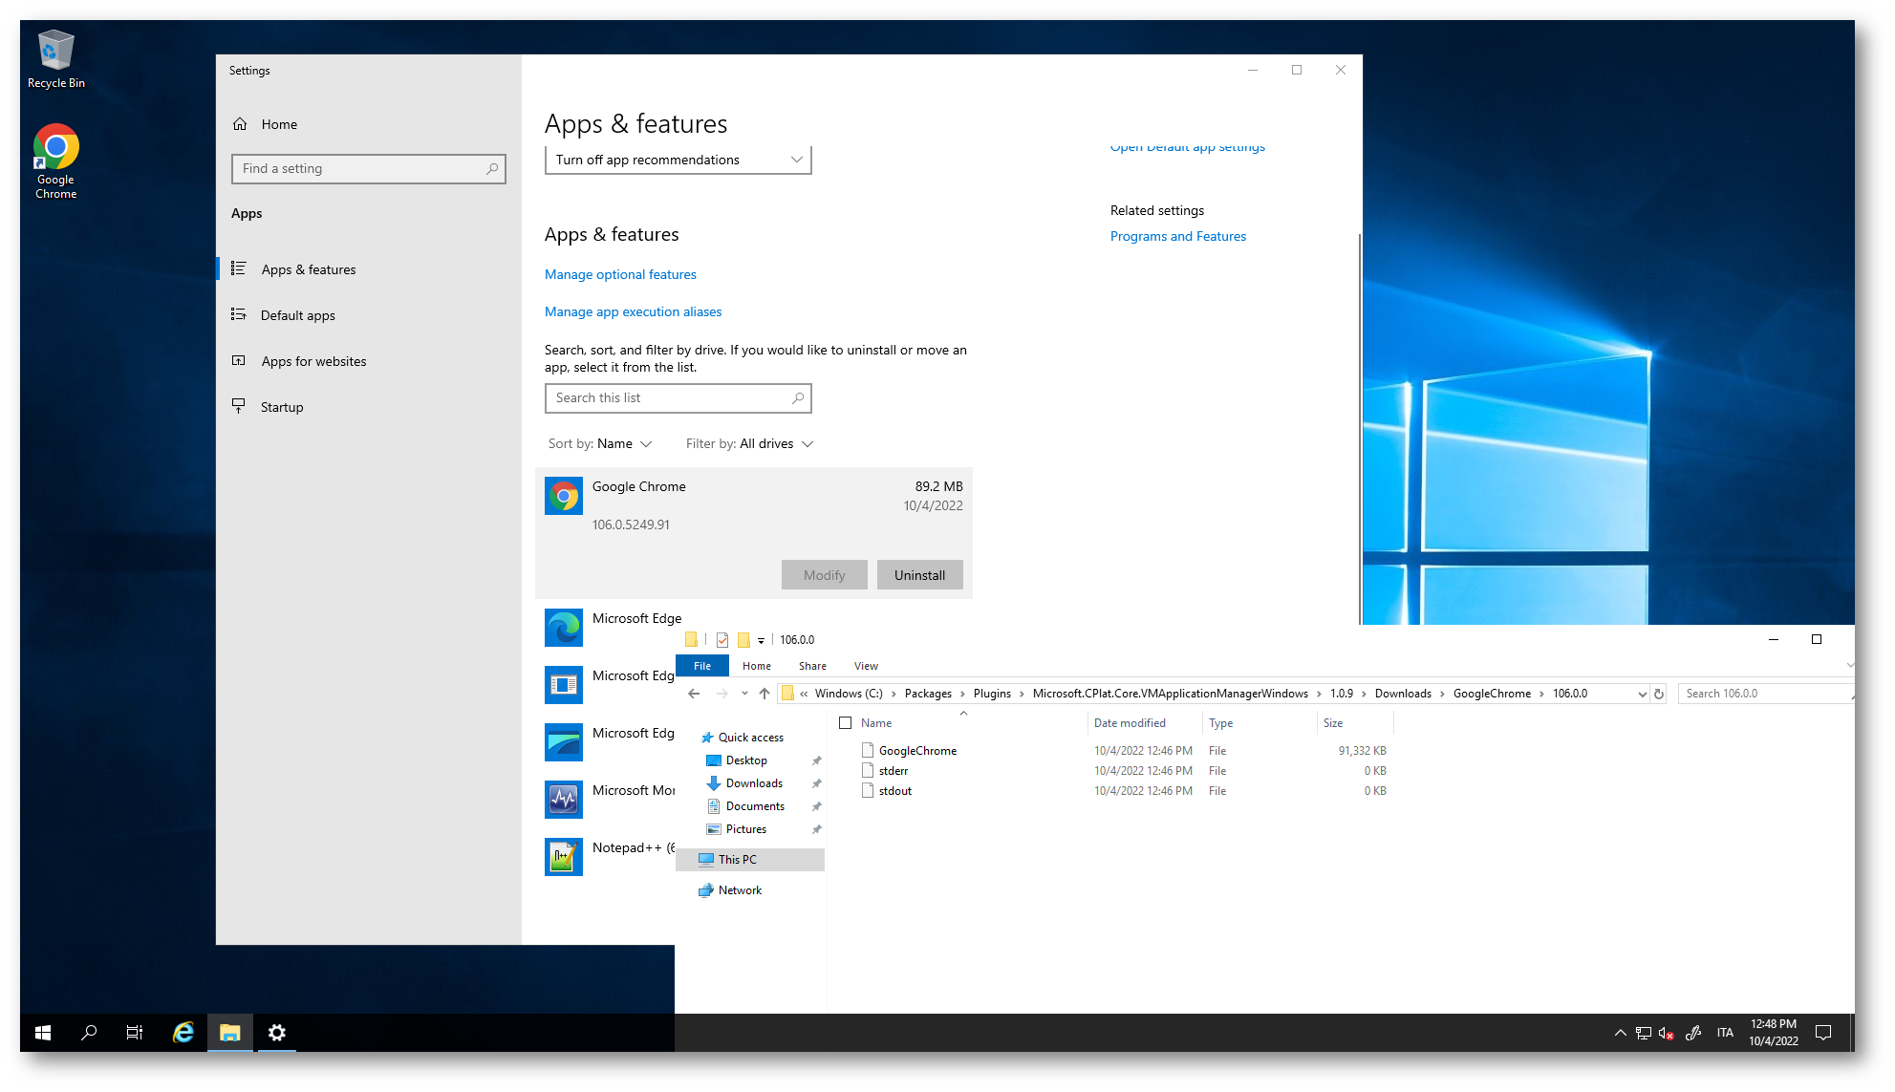1895x1092 pixels.
Task: Click the New folder icon in Explorer title bar
Action: [743, 640]
